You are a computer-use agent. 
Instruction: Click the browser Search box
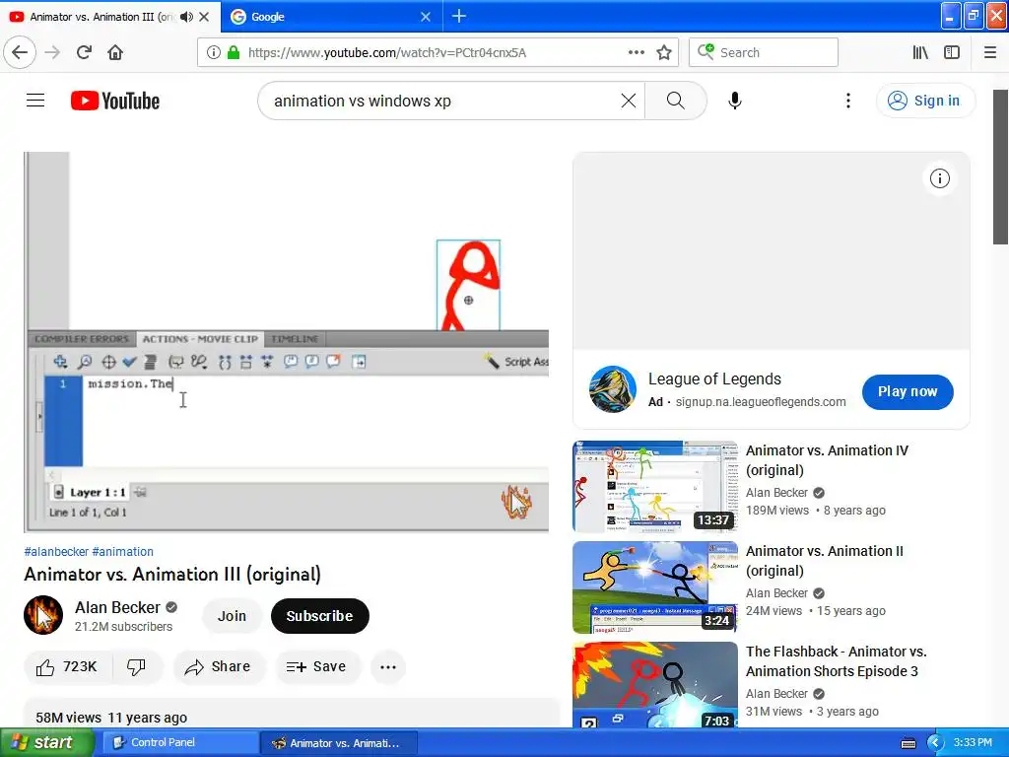point(764,52)
